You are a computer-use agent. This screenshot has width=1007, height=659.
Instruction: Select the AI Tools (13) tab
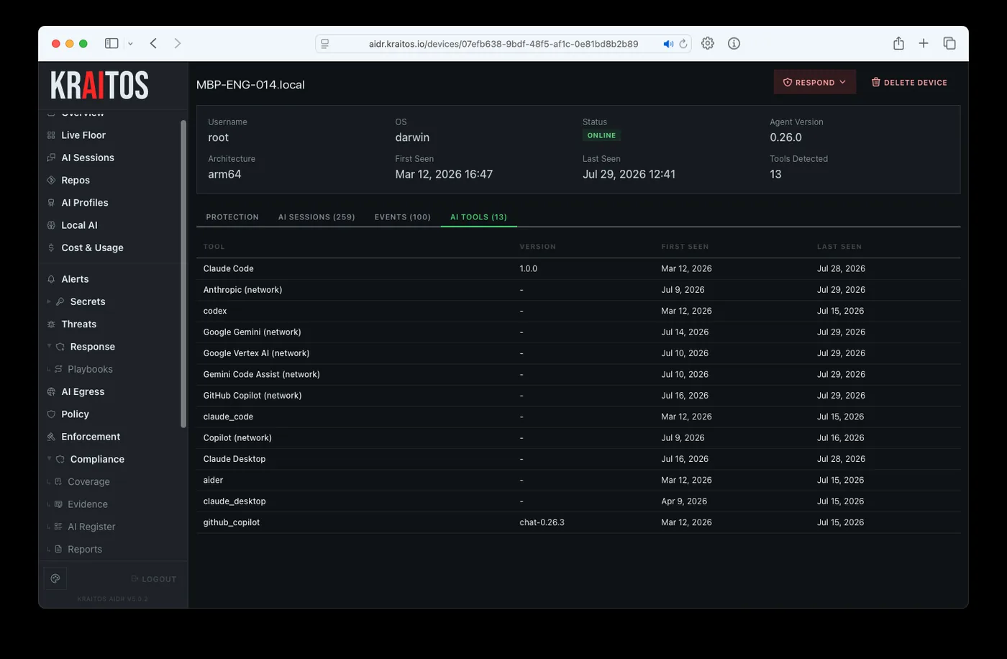click(478, 217)
